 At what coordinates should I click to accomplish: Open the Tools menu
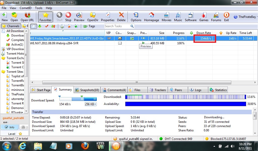pos(39,8)
